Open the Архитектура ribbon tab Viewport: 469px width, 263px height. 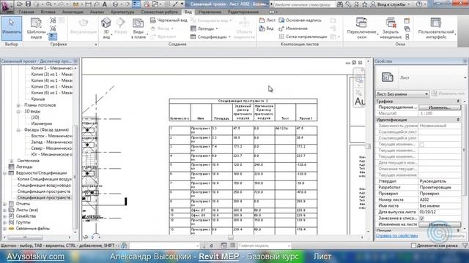click(122, 12)
